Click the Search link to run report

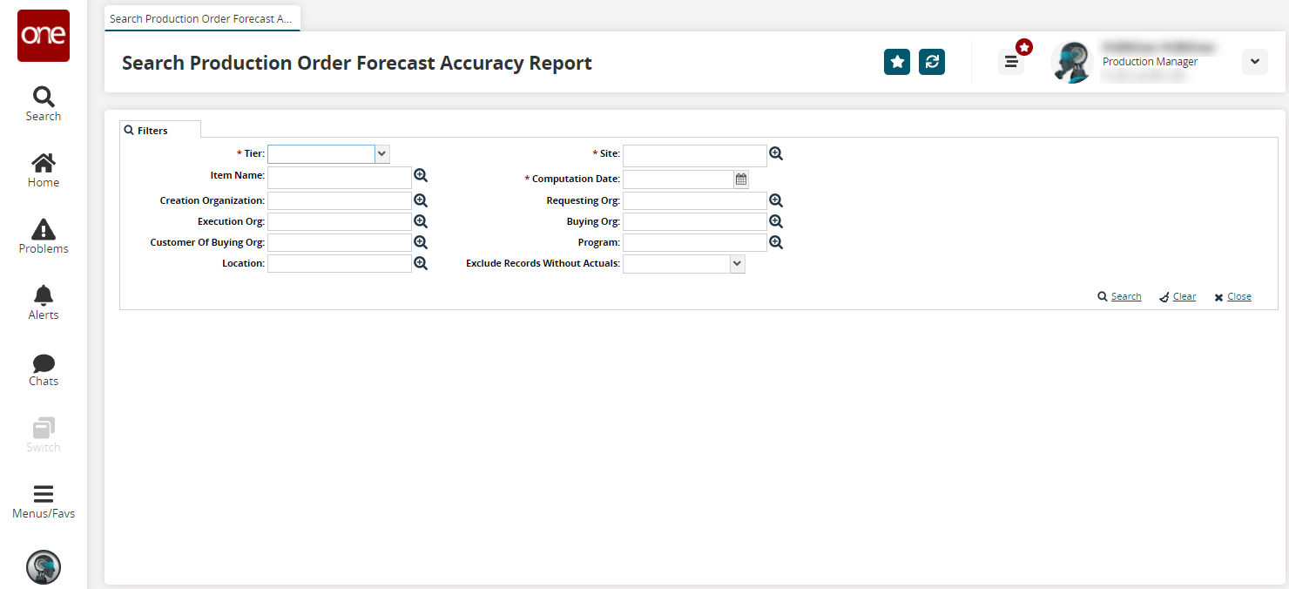coord(1125,297)
